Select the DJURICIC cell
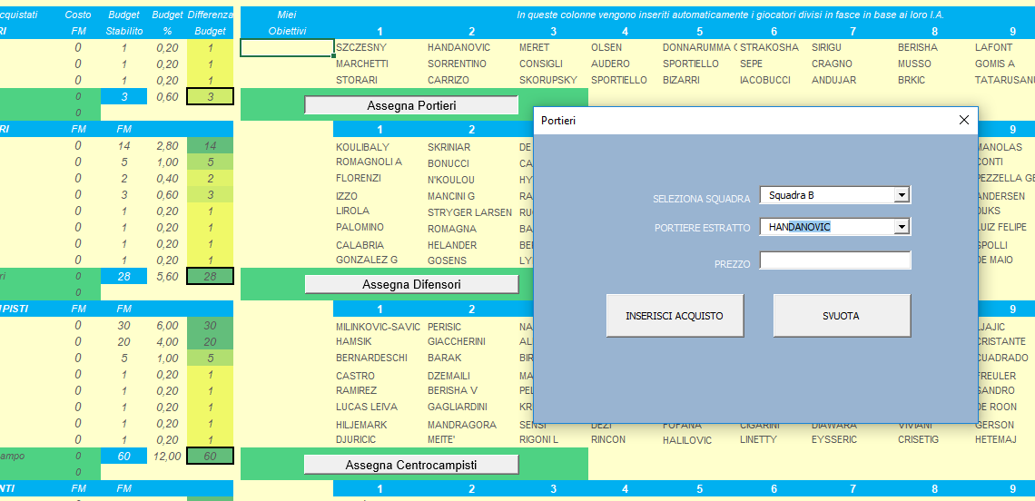Screen dimensions: 1035x501 click(356, 439)
